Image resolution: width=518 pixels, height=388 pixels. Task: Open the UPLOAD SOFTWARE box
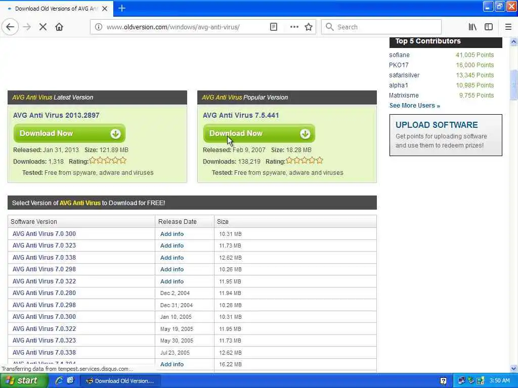446,135
